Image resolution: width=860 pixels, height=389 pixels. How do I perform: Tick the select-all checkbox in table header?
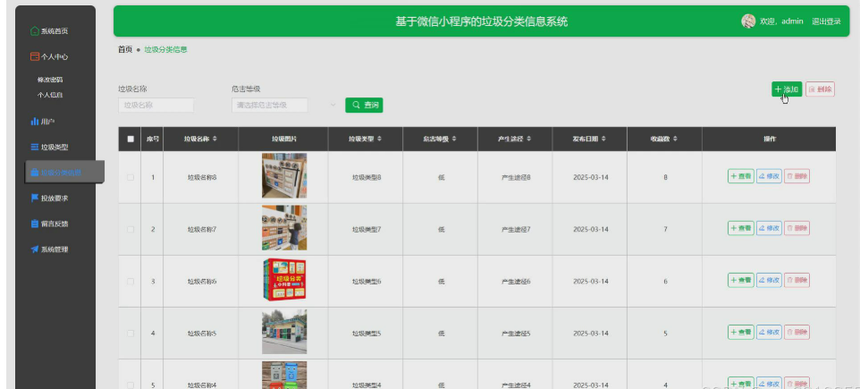131,140
